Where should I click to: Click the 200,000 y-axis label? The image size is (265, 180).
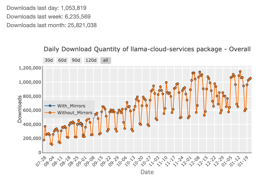click(32, 138)
